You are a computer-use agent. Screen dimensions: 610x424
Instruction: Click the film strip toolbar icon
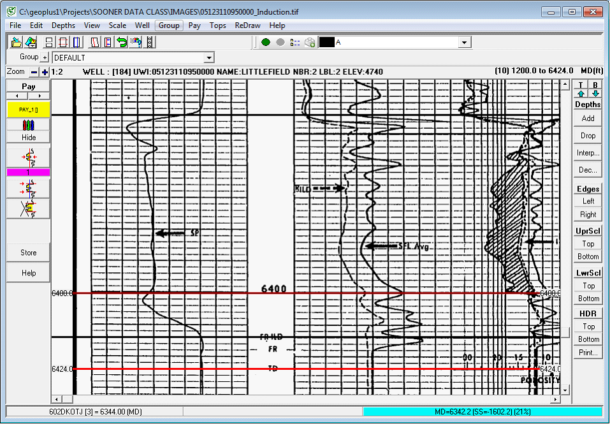150,43
